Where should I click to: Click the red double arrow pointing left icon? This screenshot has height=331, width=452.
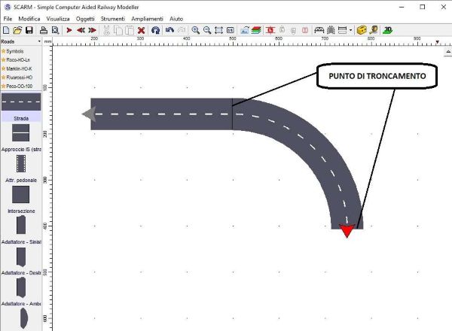point(81,30)
